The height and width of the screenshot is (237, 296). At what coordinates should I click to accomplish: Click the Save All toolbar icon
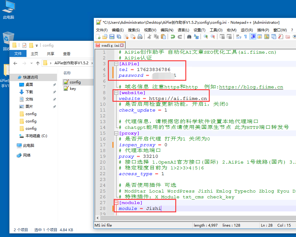point(119,37)
